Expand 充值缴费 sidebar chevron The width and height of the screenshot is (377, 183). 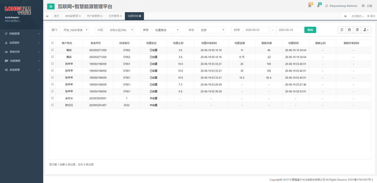[x=39, y=61]
